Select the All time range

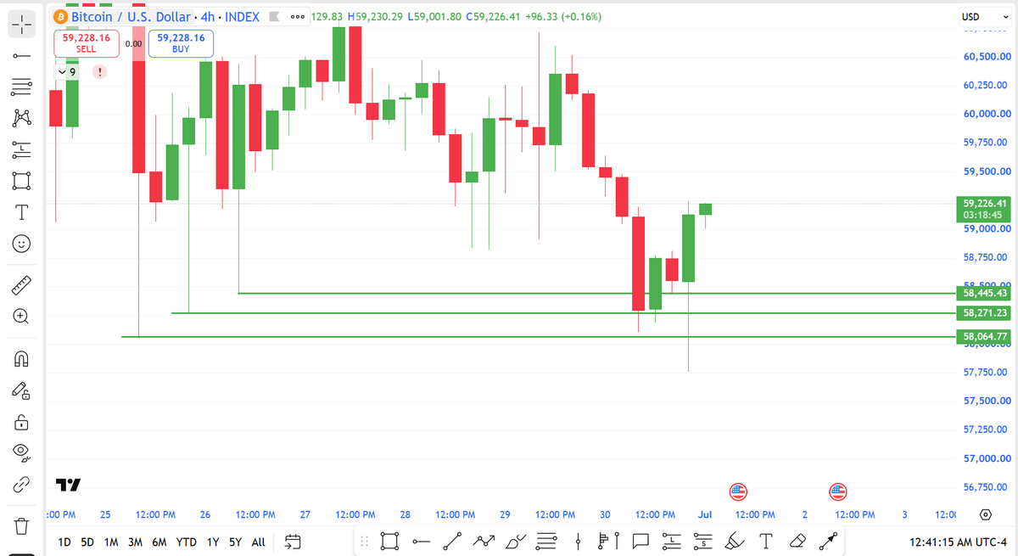pos(259,542)
